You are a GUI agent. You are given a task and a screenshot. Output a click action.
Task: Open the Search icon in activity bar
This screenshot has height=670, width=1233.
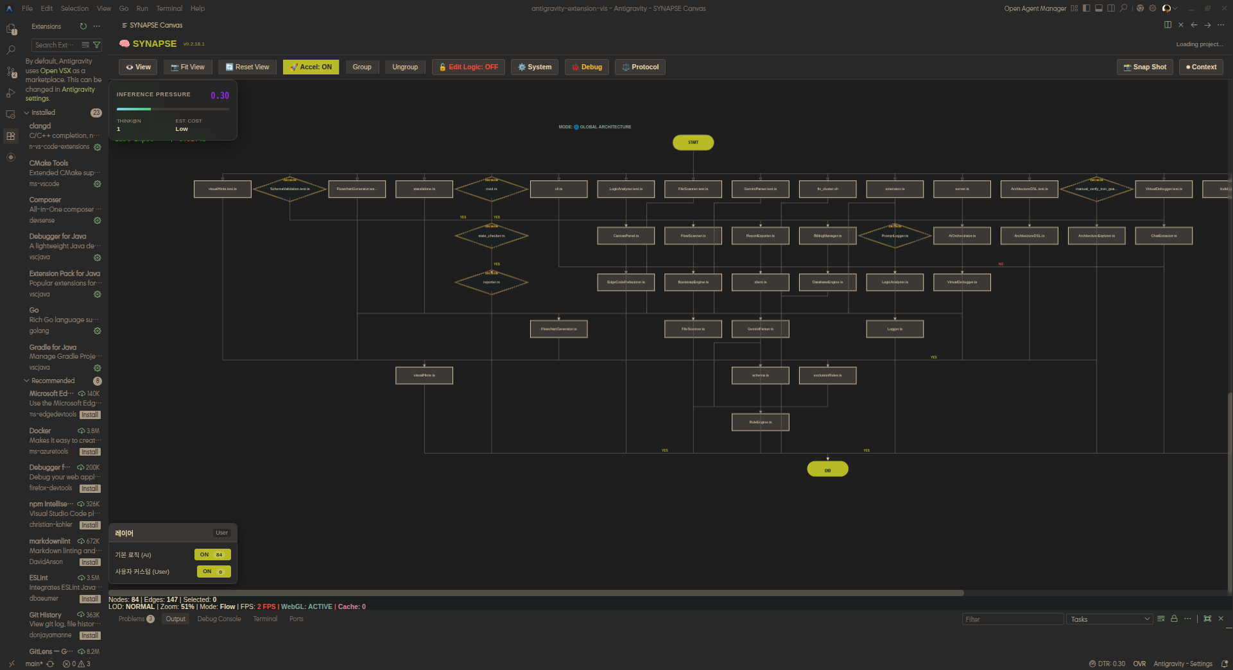pos(11,50)
